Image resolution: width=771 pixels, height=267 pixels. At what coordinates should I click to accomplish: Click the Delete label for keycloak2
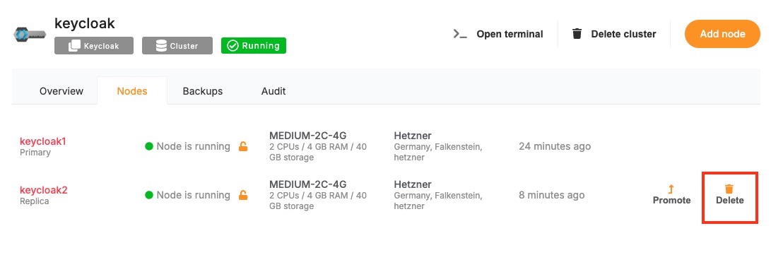pyautogui.click(x=730, y=201)
